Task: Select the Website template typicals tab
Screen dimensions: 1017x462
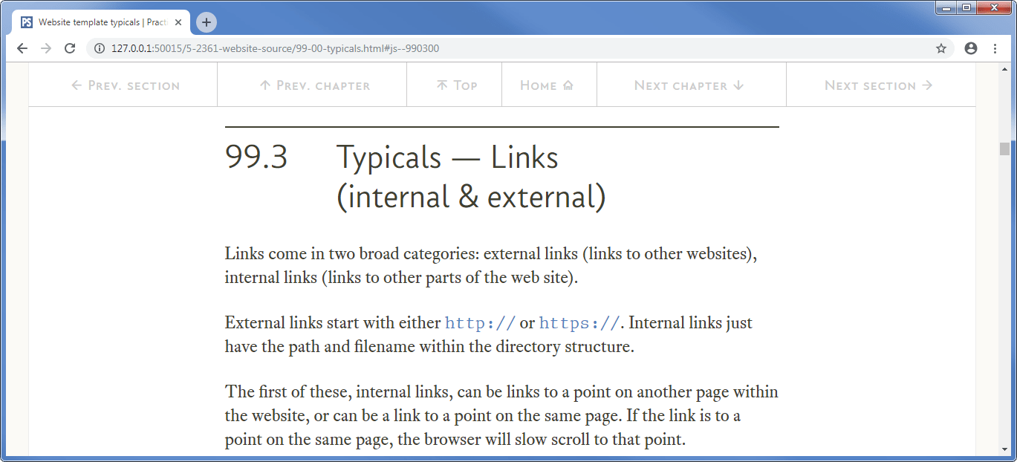Action: click(102, 22)
